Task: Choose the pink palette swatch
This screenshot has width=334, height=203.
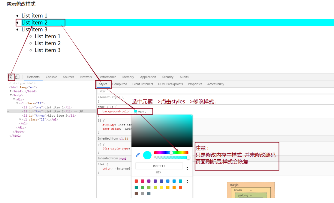Action: coord(143,181)
